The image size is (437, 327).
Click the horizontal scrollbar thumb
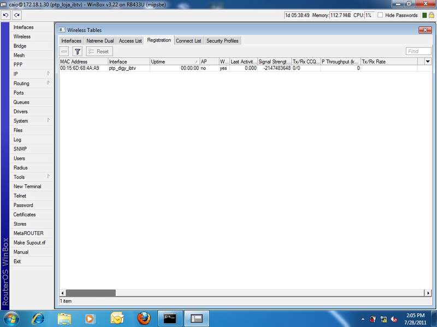(91, 293)
